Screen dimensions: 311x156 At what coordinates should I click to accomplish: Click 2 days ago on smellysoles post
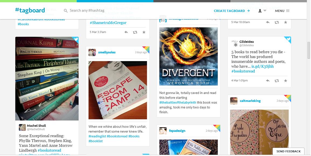point(141,53)
